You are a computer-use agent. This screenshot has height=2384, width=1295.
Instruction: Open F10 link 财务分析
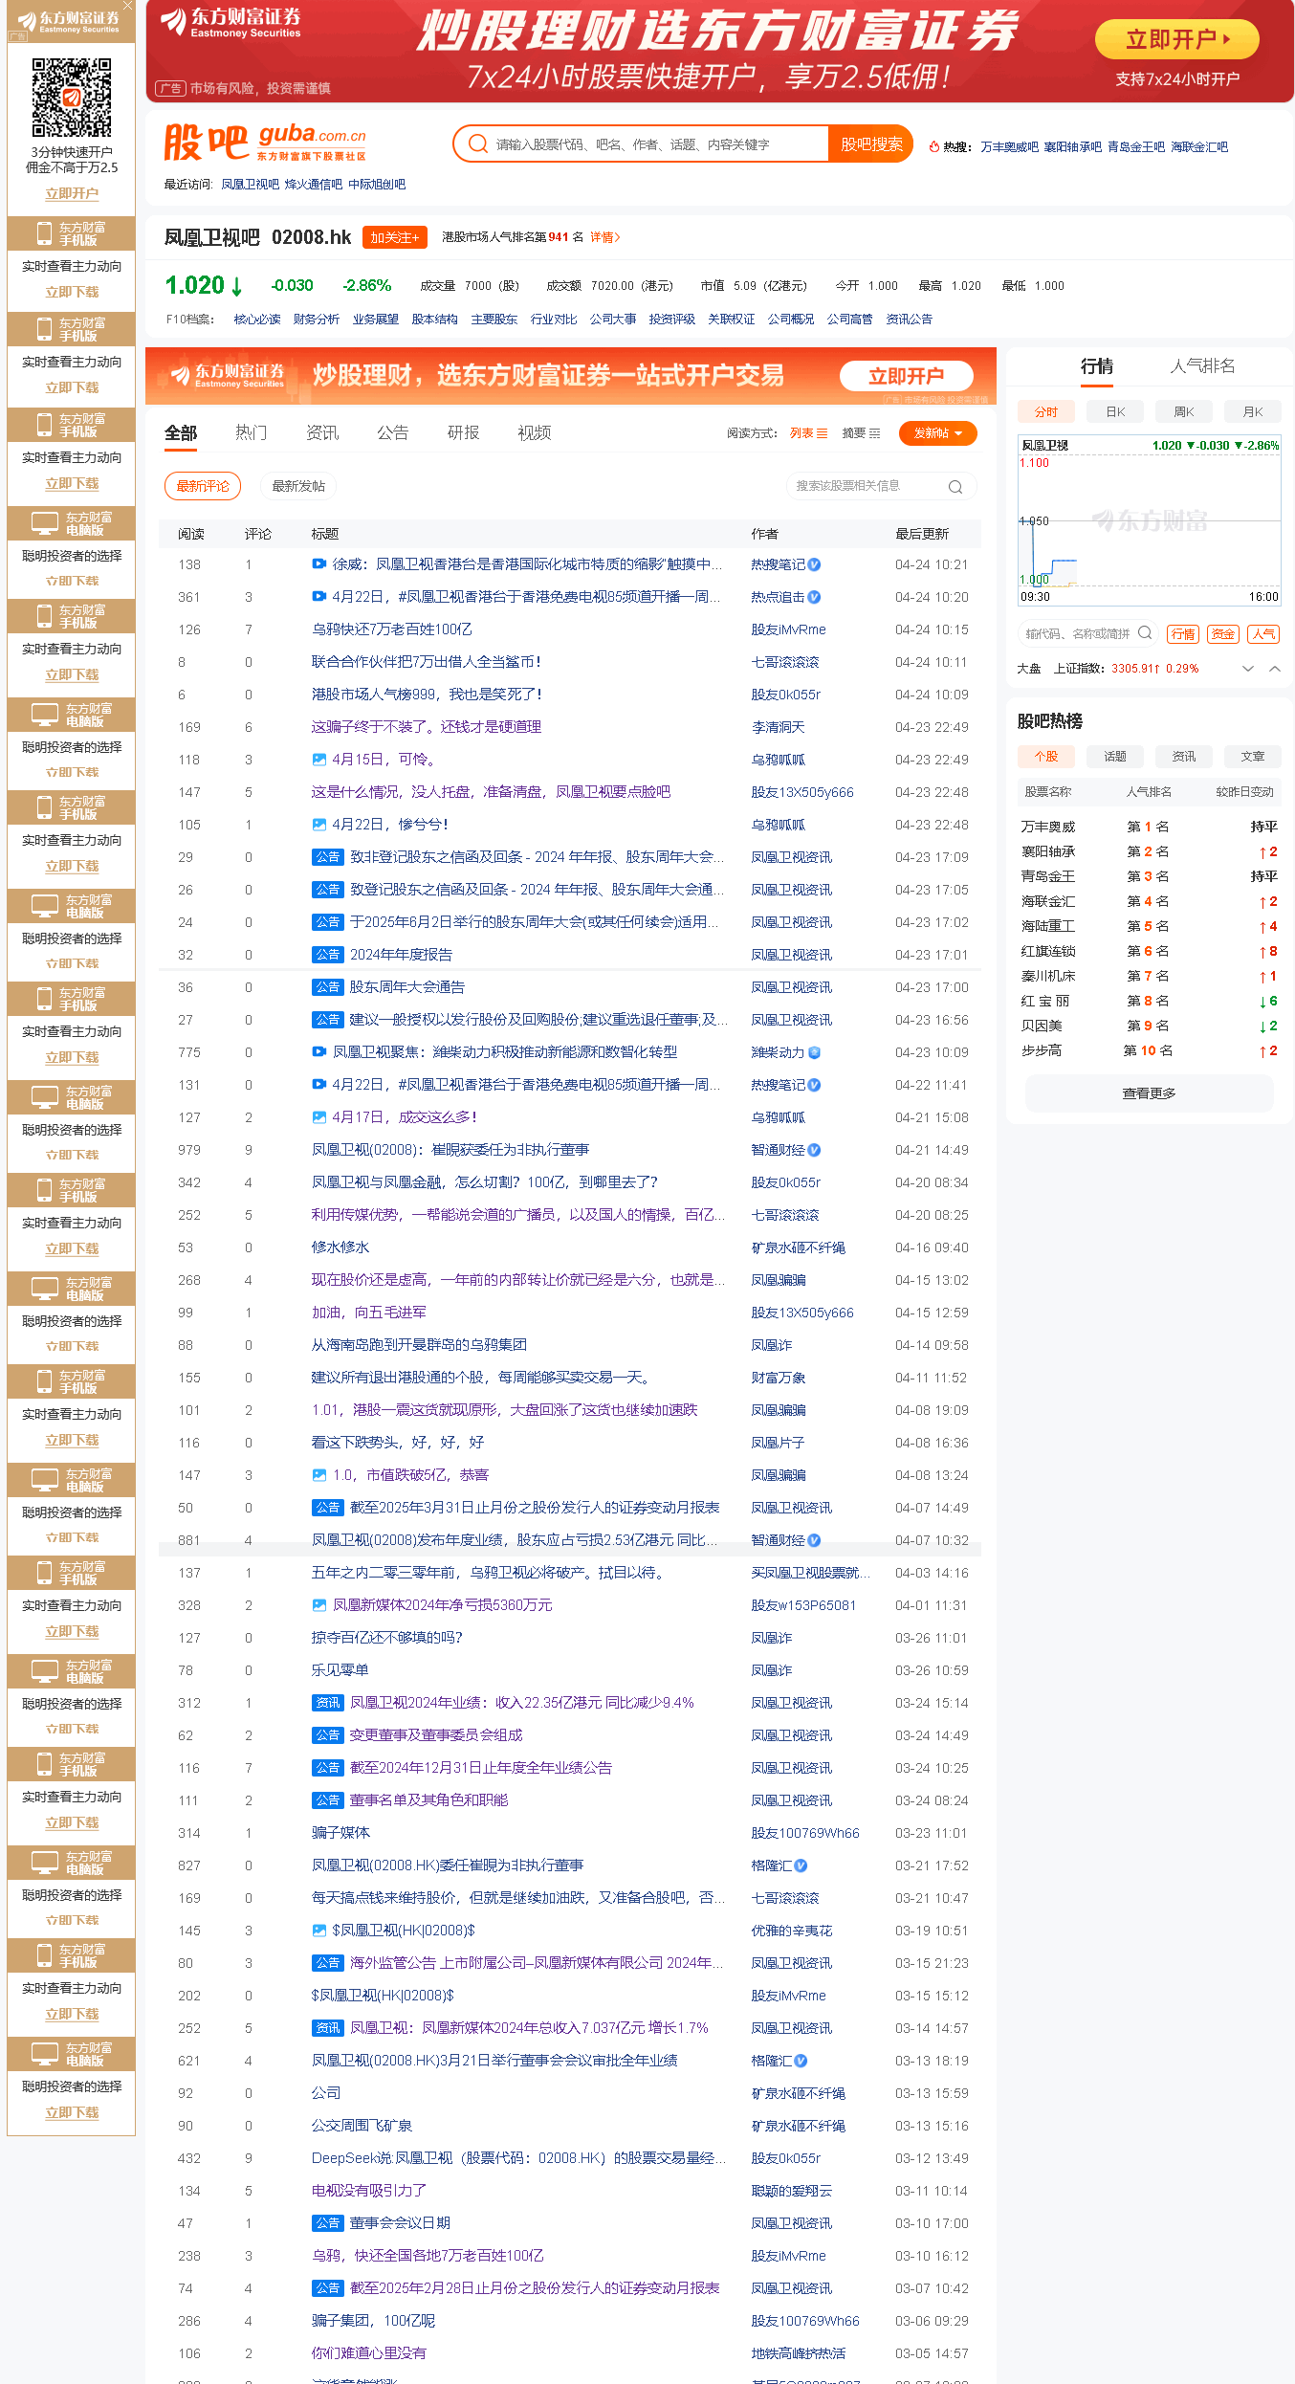pyautogui.click(x=316, y=320)
